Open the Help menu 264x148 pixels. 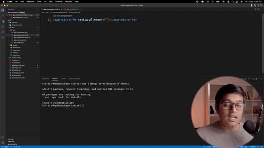click(76, 2)
